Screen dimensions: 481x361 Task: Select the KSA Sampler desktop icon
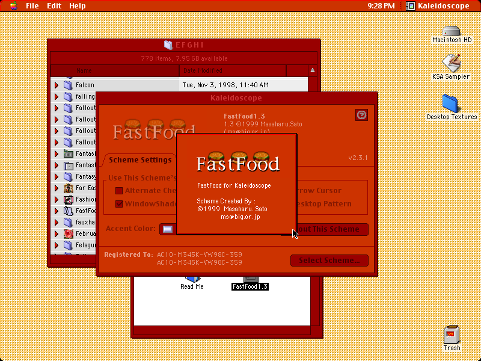452,63
